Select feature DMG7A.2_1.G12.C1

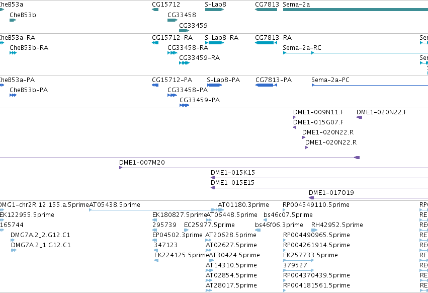[x=41, y=246]
